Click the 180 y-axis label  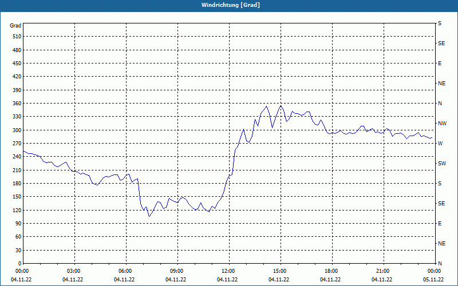[17, 183]
